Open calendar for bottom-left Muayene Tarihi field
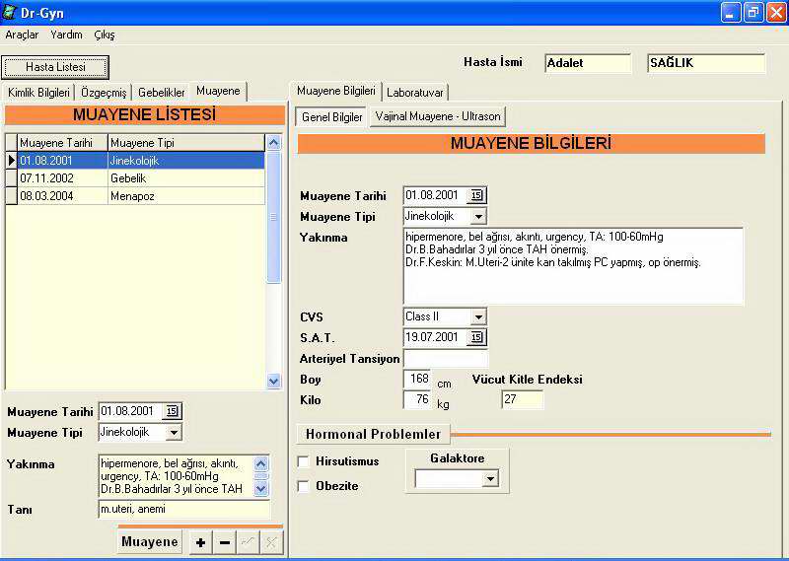 pyautogui.click(x=172, y=411)
